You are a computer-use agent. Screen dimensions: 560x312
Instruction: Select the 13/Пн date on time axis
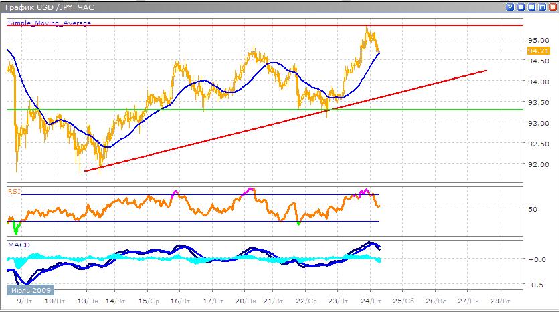(86, 301)
